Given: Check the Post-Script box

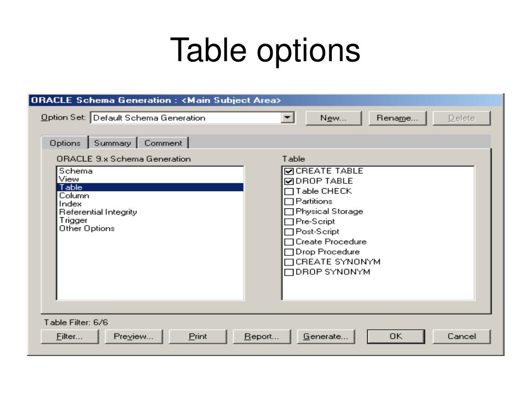Looking at the screenshot, I should tap(289, 232).
